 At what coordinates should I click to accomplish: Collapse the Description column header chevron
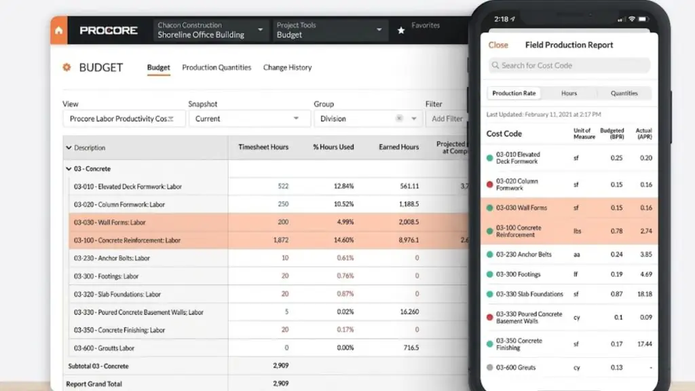pyautogui.click(x=69, y=147)
